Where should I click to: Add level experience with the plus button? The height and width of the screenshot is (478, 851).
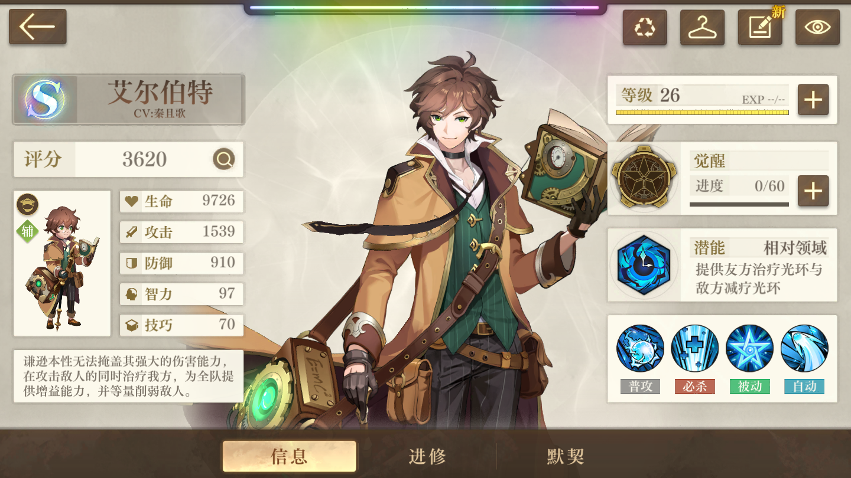click(x=813, y=100)
